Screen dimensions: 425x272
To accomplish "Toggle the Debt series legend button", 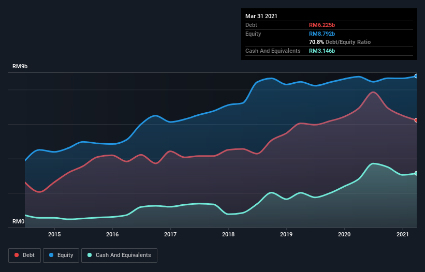I will [x=25, y=255].
